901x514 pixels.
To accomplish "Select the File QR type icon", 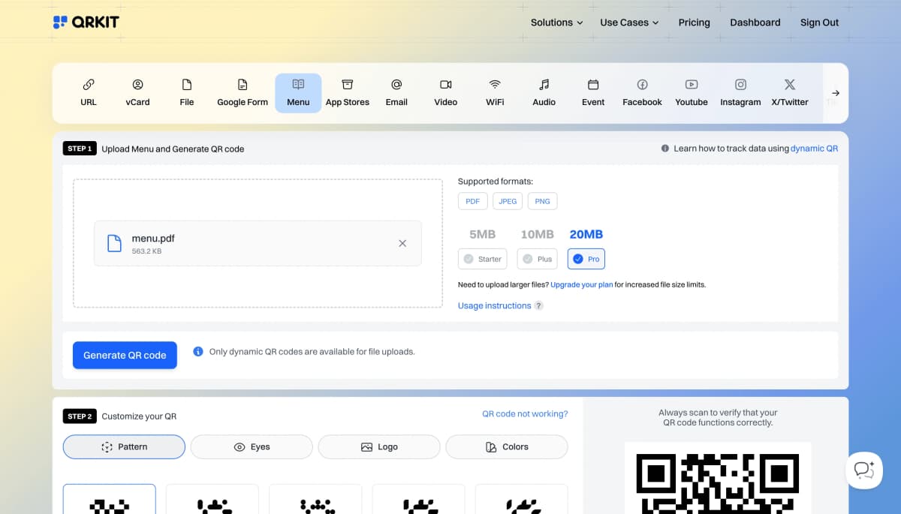I will pos(187,85).
